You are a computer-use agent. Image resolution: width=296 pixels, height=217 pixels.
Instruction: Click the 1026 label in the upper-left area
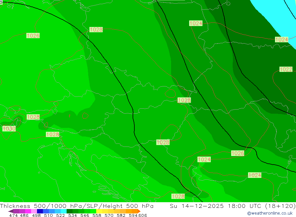33,36
